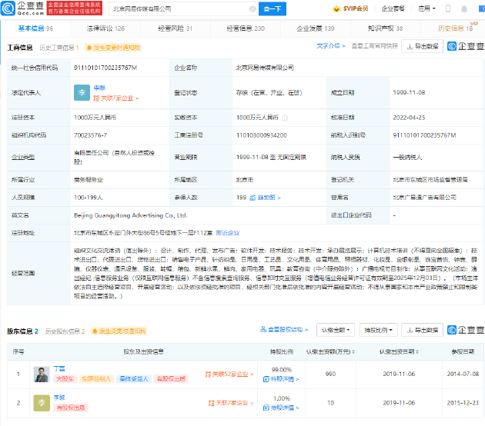Click the SVIP会员 crown icon
This screenshot has width=485, height=426.
tap(336, 8)
